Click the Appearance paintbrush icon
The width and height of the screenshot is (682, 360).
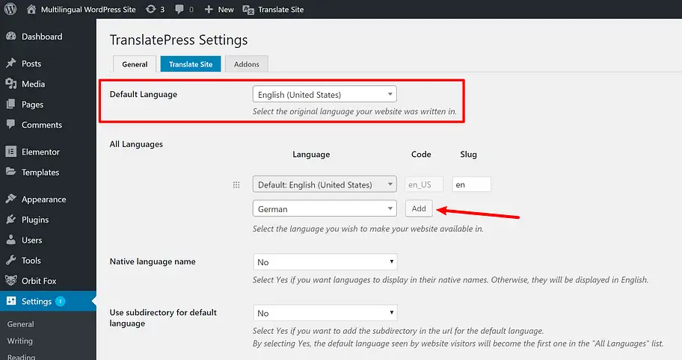pos(11,199)
